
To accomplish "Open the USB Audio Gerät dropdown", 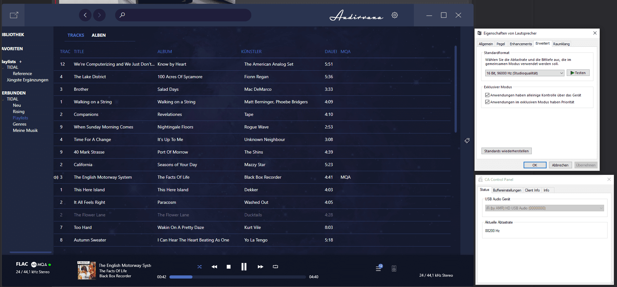I will tap(545, 208).
